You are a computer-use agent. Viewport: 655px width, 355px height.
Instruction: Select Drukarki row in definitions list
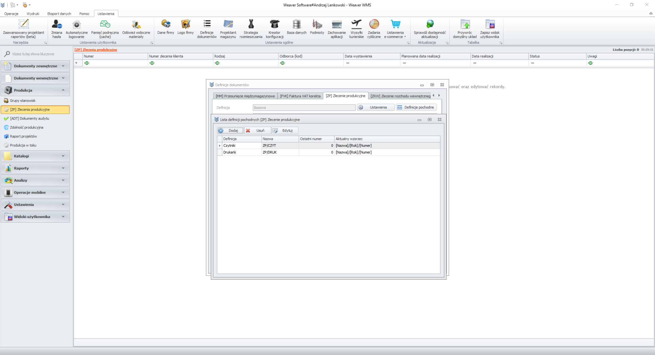coord(329,152)
